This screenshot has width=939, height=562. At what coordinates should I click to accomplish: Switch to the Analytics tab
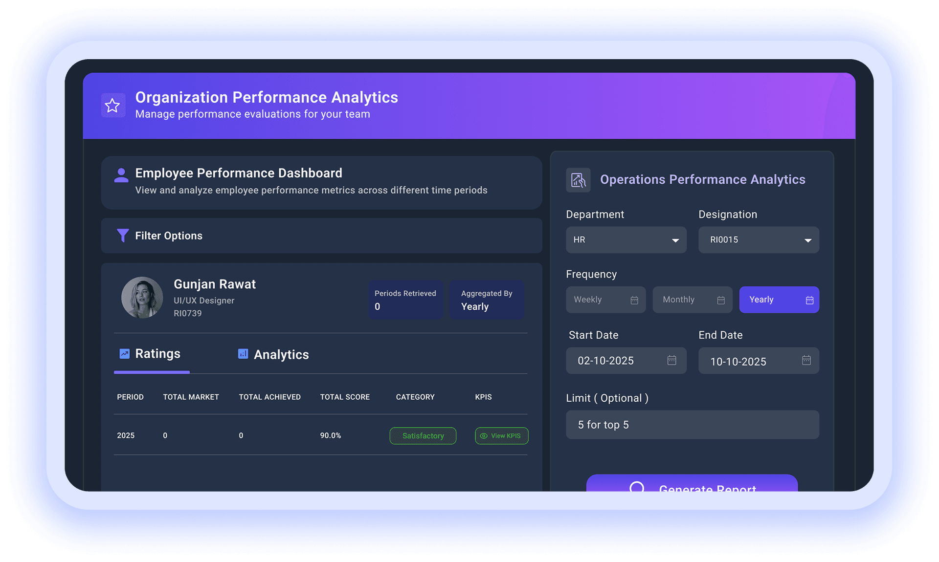point(281,354)
